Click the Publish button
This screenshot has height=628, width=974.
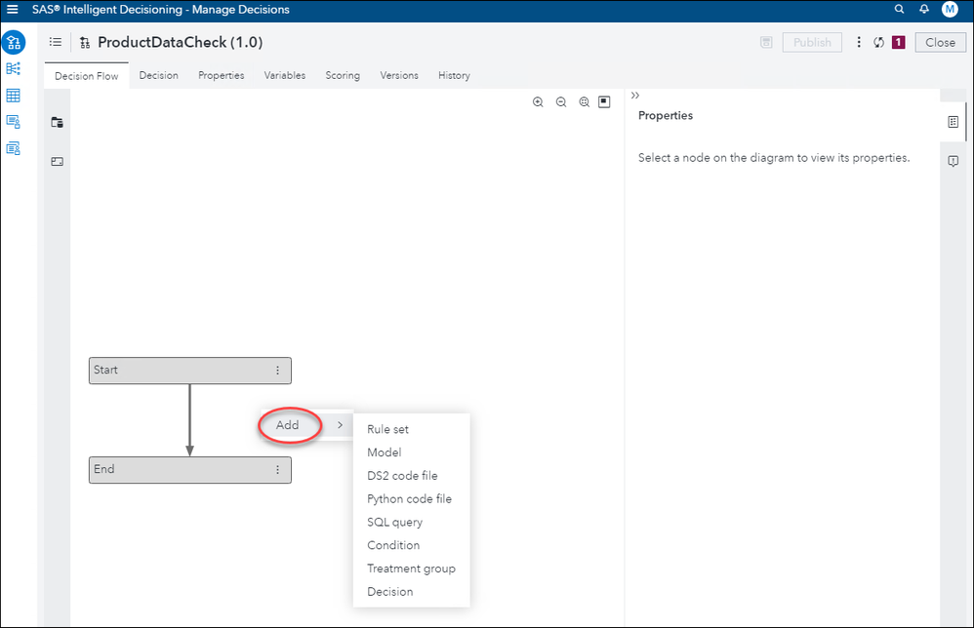click(x=812, y=42)
